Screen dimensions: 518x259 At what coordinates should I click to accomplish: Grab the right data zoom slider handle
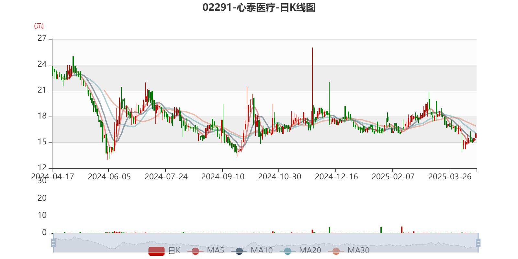tap(478, 242)
